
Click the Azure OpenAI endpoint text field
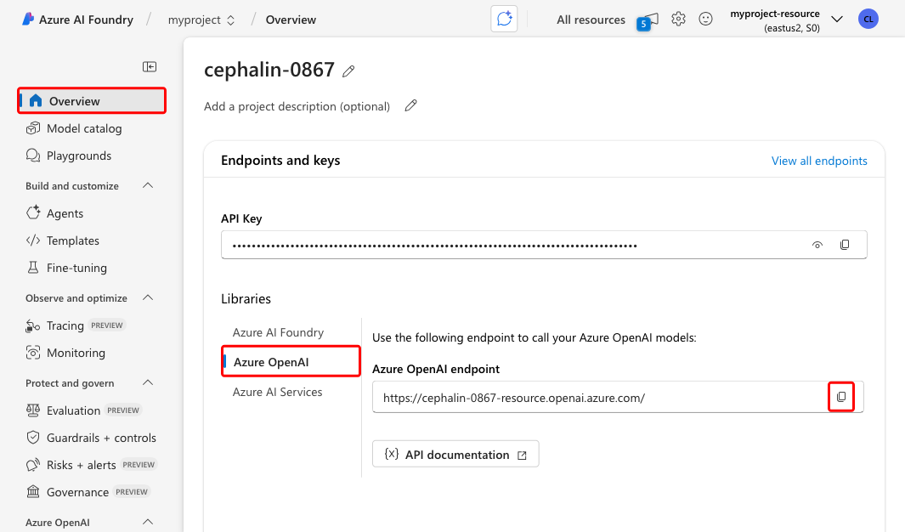595,398
